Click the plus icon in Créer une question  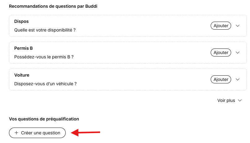click(16, 133)
